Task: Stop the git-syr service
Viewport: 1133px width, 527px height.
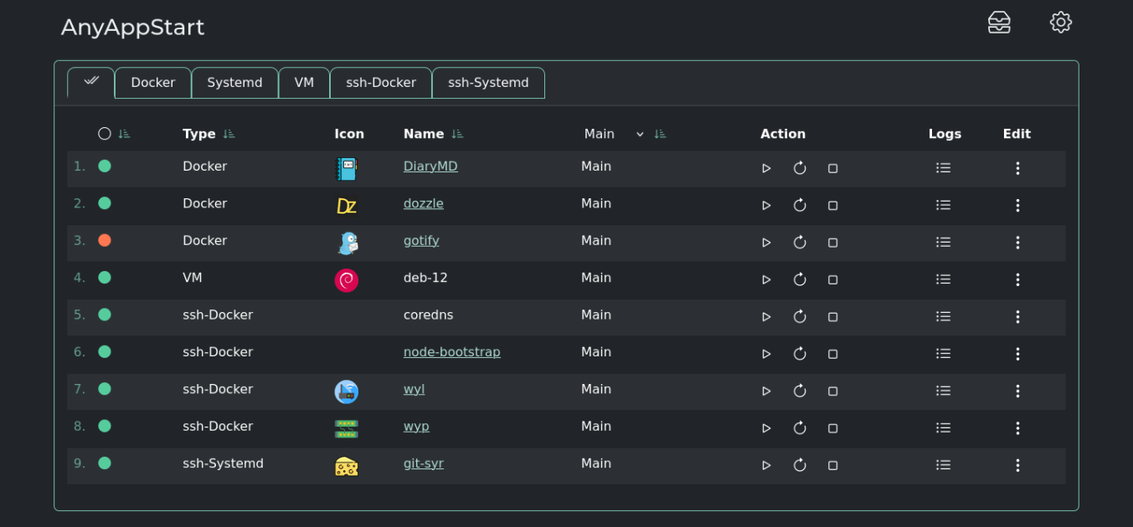Action: 832,465
